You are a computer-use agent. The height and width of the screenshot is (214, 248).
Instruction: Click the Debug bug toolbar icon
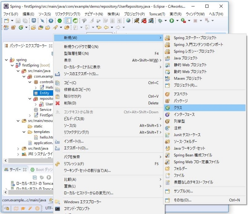click(160, 21)
